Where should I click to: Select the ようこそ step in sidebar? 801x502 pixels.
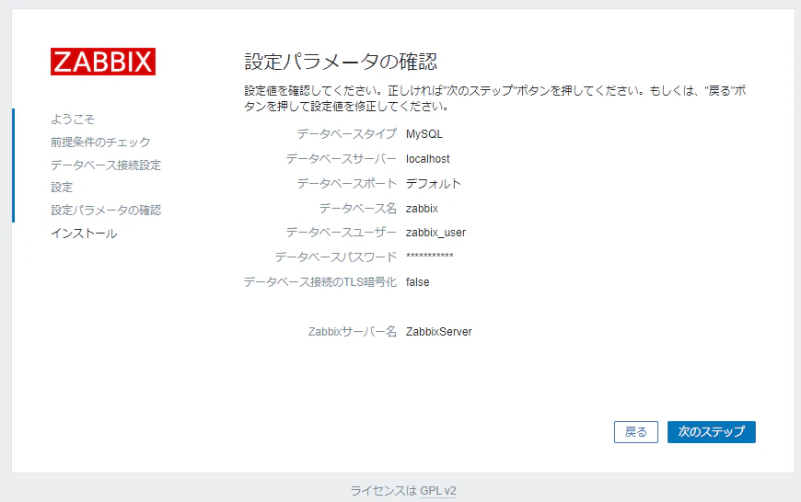73,120
